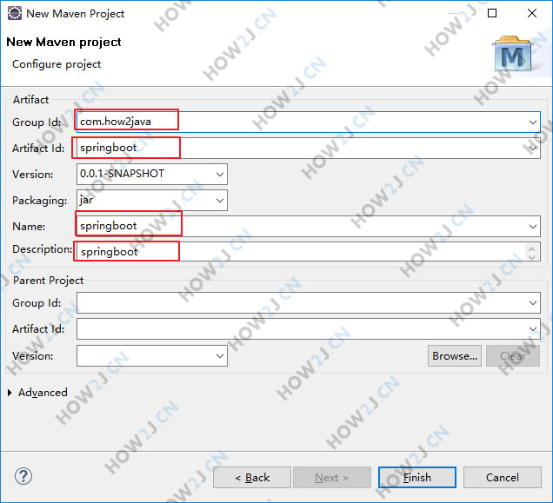Click the Browse... button
This screenshot has height=503, width=553.
(x=455, y=356)
